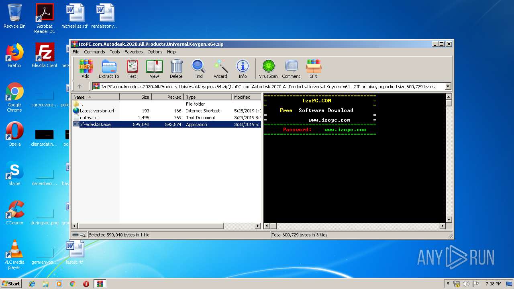This screenshot has height=289, width=514.
Task: Sort files by Packed column header
Action: tap(167, 97)
